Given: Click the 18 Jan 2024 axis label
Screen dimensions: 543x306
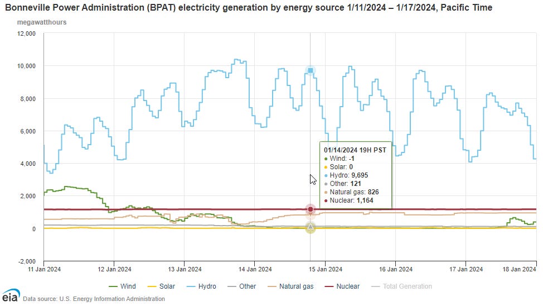Looking at the screenshot, I should (520, 269).
